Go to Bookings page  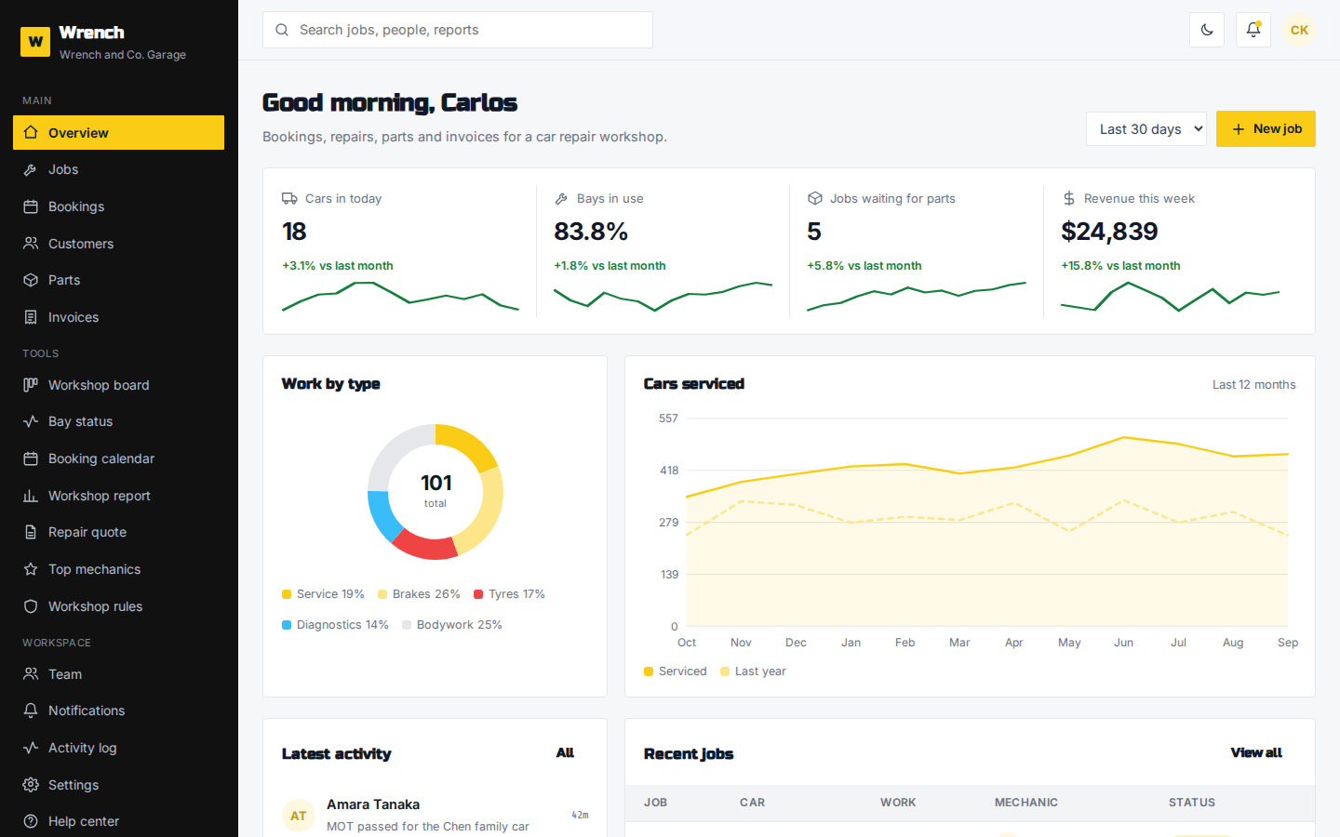pyautogui.click(x=118, y=206)
